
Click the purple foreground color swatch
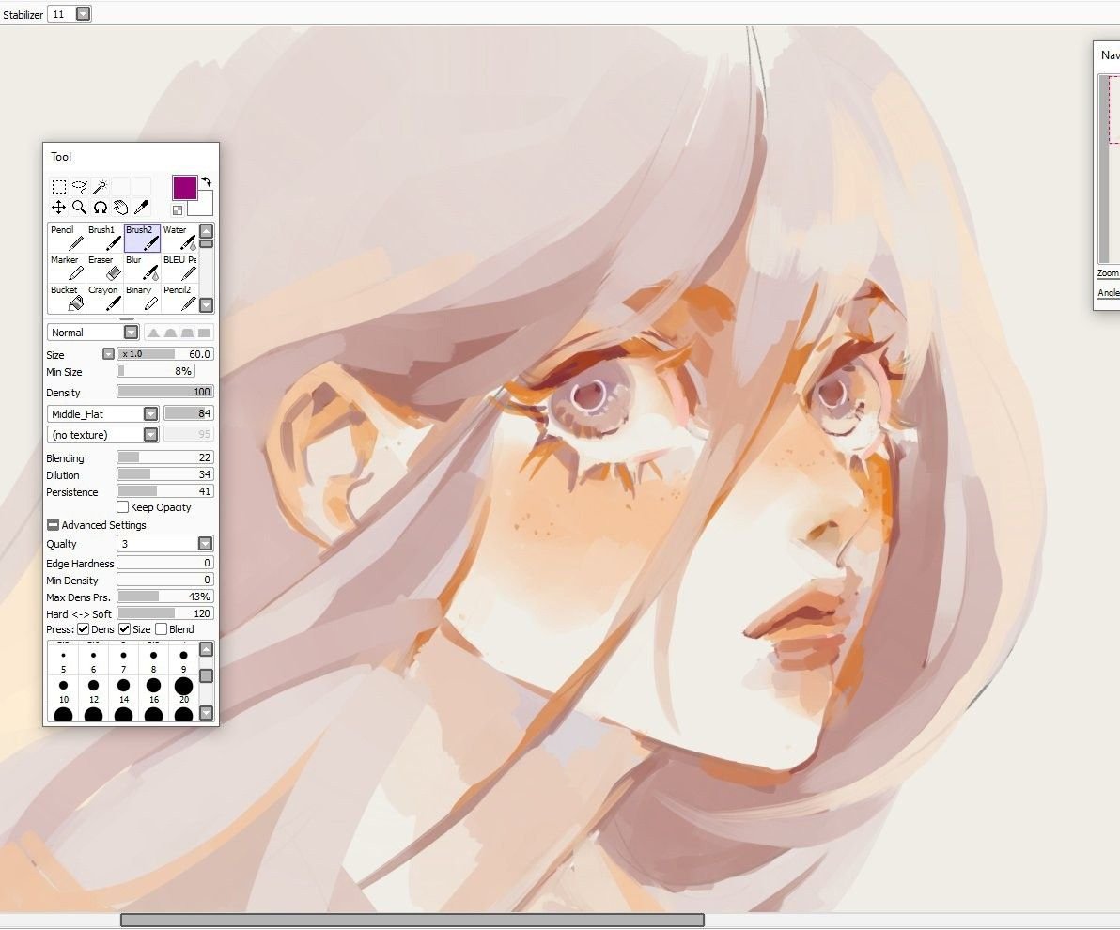(184, 187)
